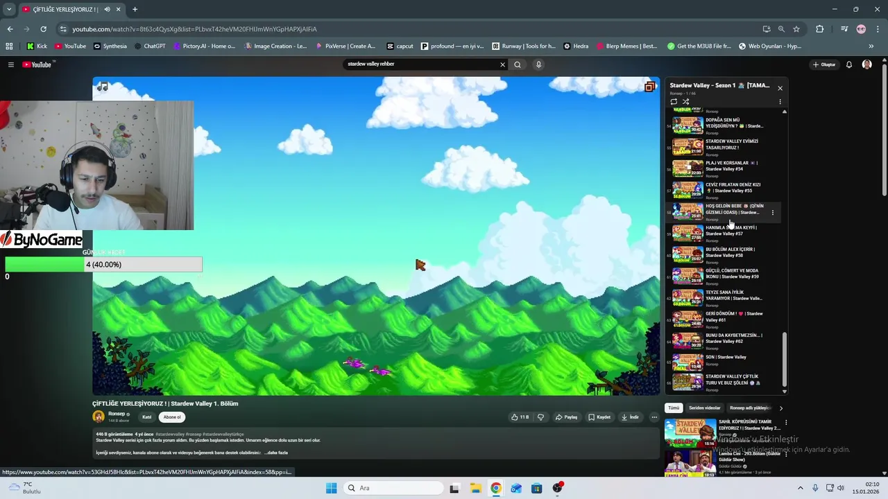Toggle shuffle for the playlist
This screenshot has height=499, width=888.
685,101
